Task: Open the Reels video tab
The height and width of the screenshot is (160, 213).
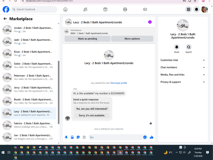Action: tap(105, 9)
